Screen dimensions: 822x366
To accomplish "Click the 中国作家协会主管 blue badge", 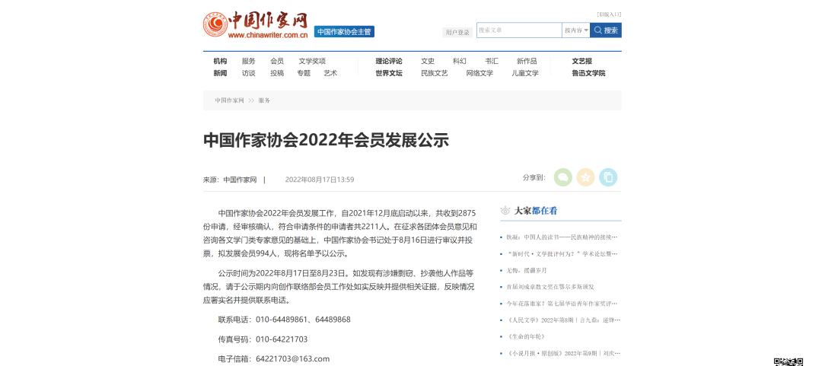I will click(x=345, y=31).
